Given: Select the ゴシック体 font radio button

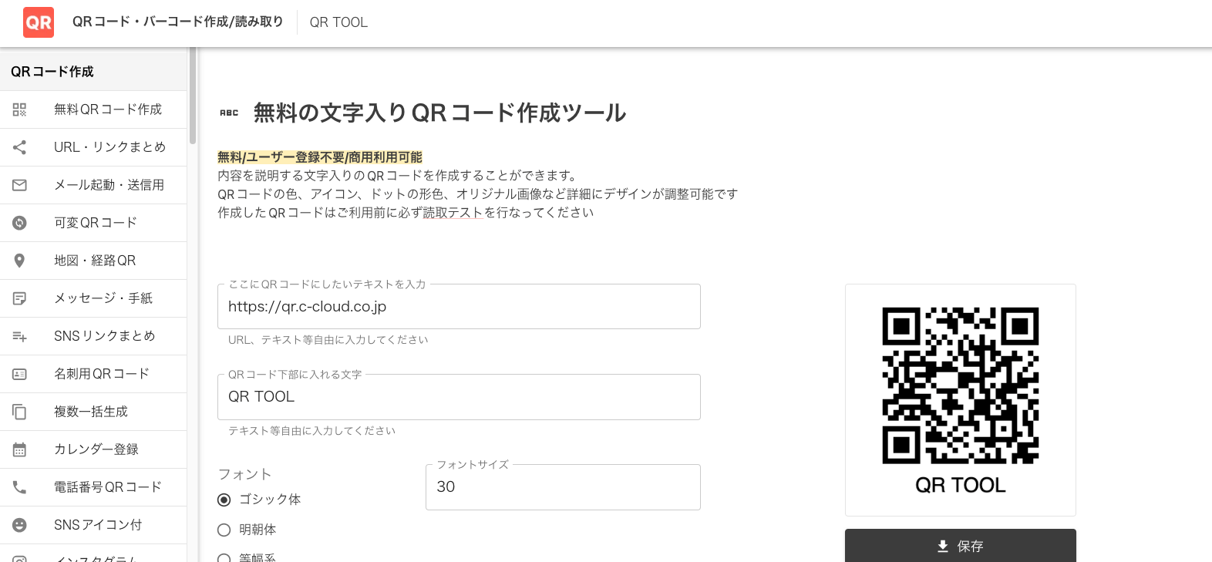Looking at the screenshot, I should pyautogui.click(x=224, y=500).
